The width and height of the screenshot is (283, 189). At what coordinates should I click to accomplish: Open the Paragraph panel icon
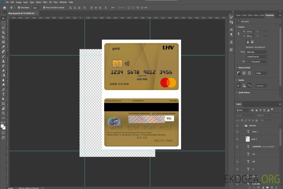point(231,35)
